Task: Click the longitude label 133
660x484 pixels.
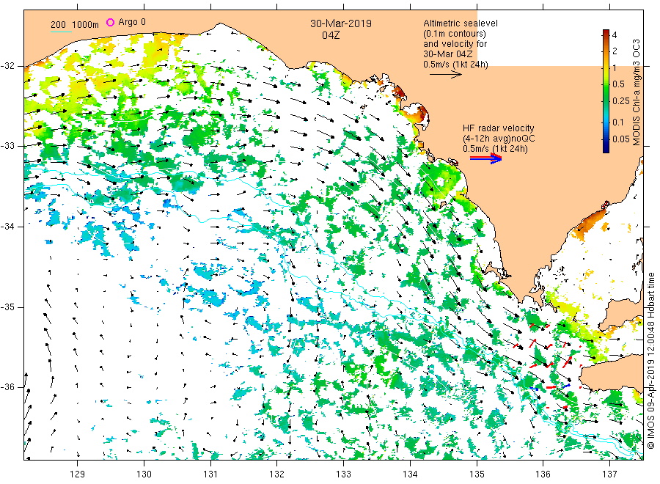Action: (x=343, y=474)
